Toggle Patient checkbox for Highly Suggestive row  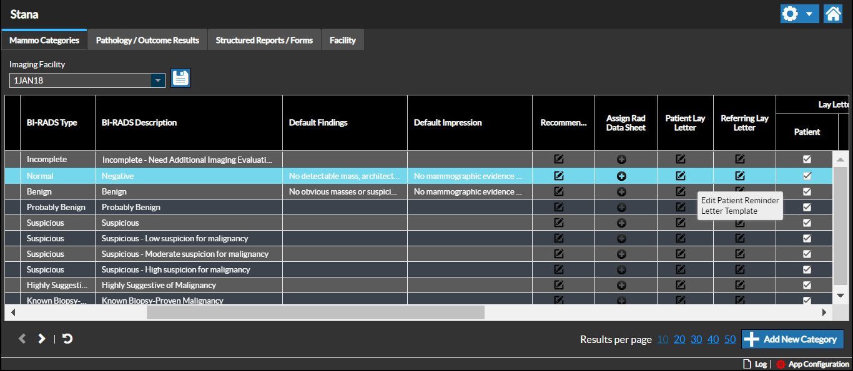click(807, 285)
